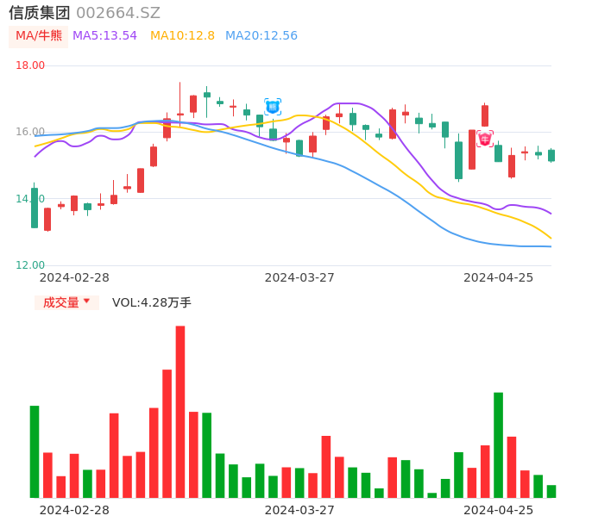Click the blue bear signal marker icon
The height and width of the screenshot is (522, 592).
(x=273, y=107)
